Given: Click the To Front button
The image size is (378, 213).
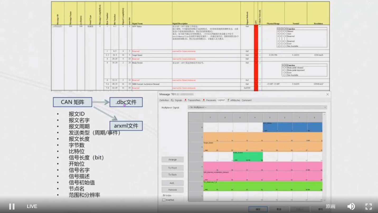Looking at the screenshot, I should point(172,168).
